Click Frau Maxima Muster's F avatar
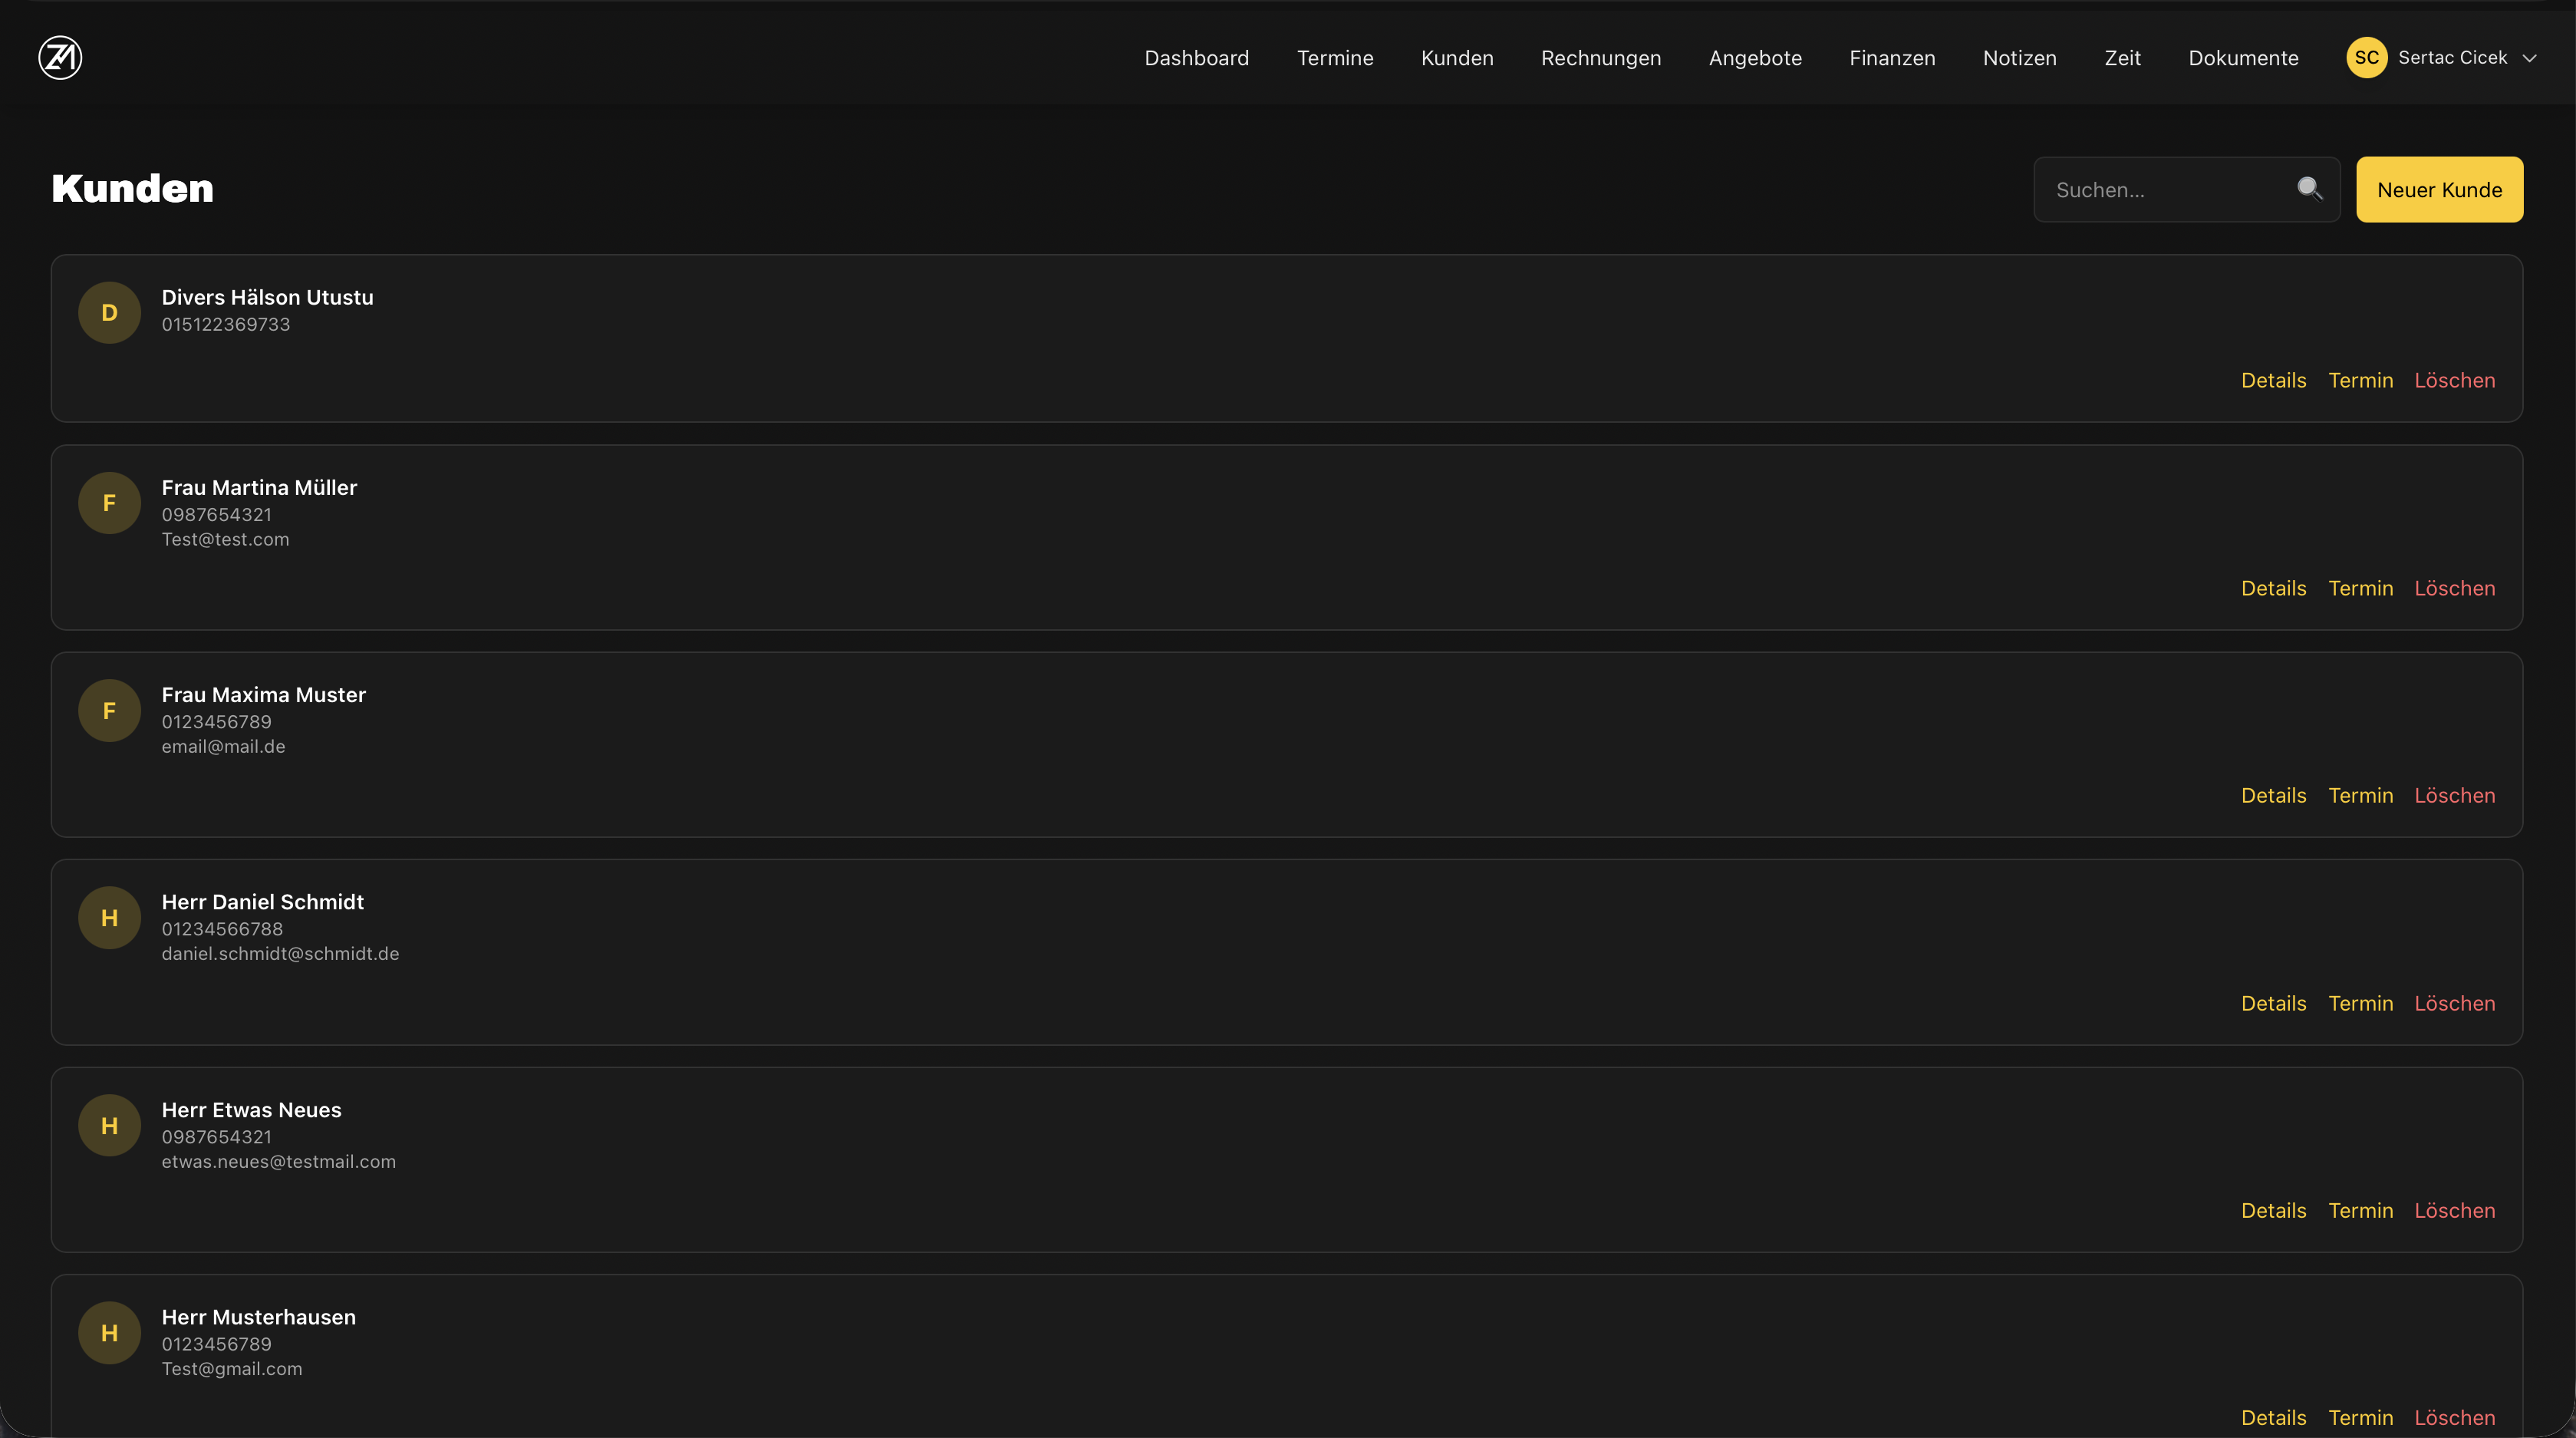This screenshot has height=1438, width=2576. pyautogui.click(x=109, y=711)
